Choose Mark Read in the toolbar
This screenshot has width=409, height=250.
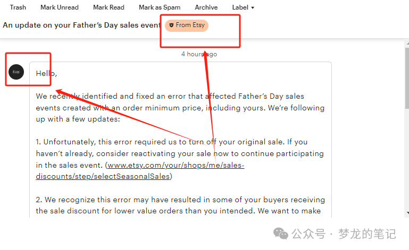tap(108, 7)
